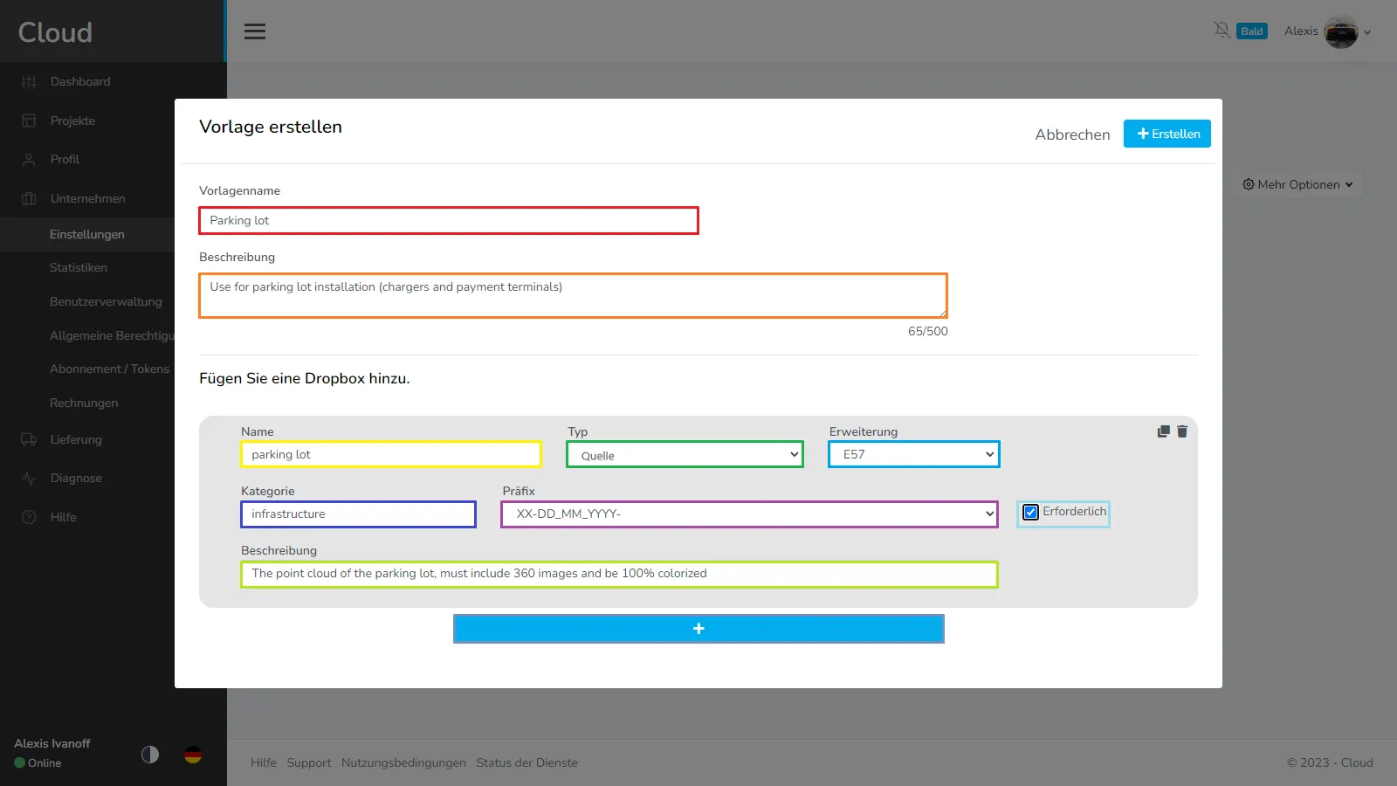
Task: Click the Diagnose pulse icon
Action: [x=29, y=479]
